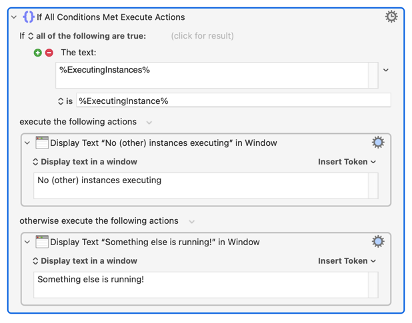Click the red minus remove condition button
The height and width of the screenshot is (323, 412).
point(49,53)
